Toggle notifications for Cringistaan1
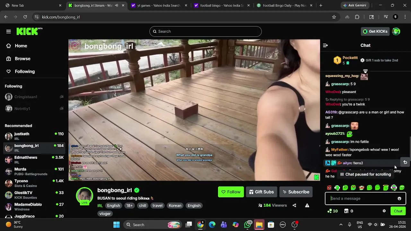The height and width of the screenshot is (231, 411). 61,97
